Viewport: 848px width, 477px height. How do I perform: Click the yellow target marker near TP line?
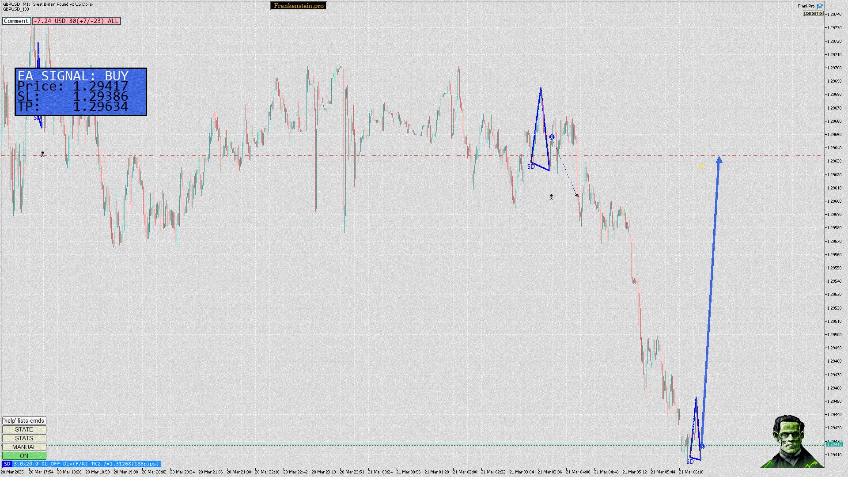coord(701,166)
